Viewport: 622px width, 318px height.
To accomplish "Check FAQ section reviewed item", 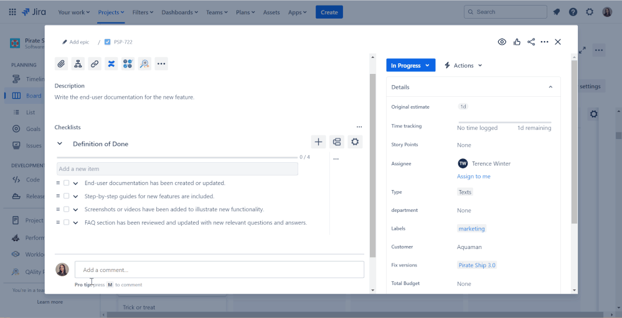I will 66,222.
